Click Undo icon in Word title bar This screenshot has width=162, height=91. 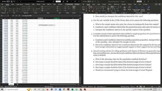(95, 2)
